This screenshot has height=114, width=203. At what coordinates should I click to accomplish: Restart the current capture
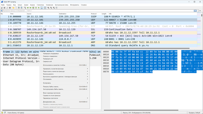[7, 8]
